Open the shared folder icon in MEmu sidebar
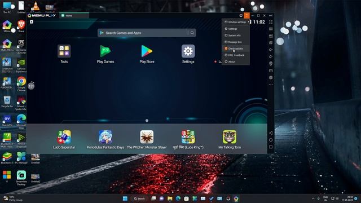 point(271,70)
